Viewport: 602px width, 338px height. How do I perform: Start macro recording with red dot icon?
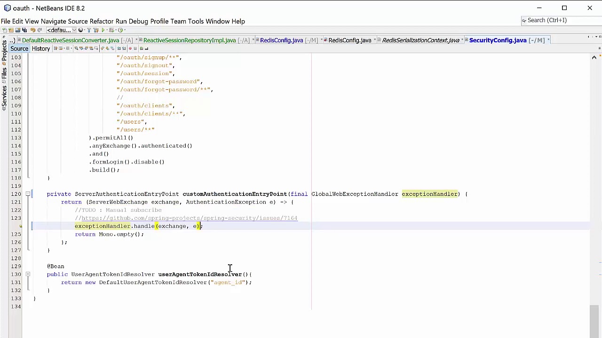[130, 48]
